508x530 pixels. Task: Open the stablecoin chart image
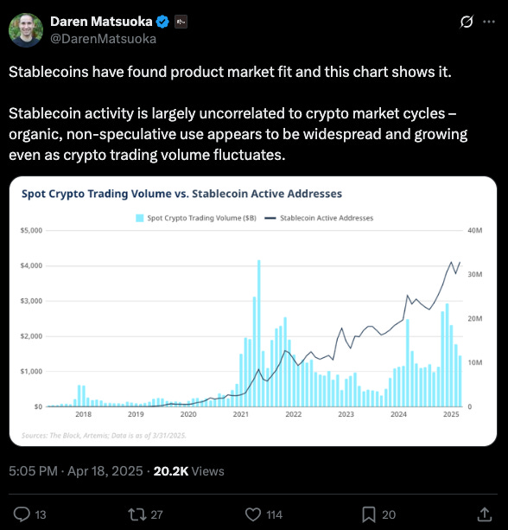point(253,311)
